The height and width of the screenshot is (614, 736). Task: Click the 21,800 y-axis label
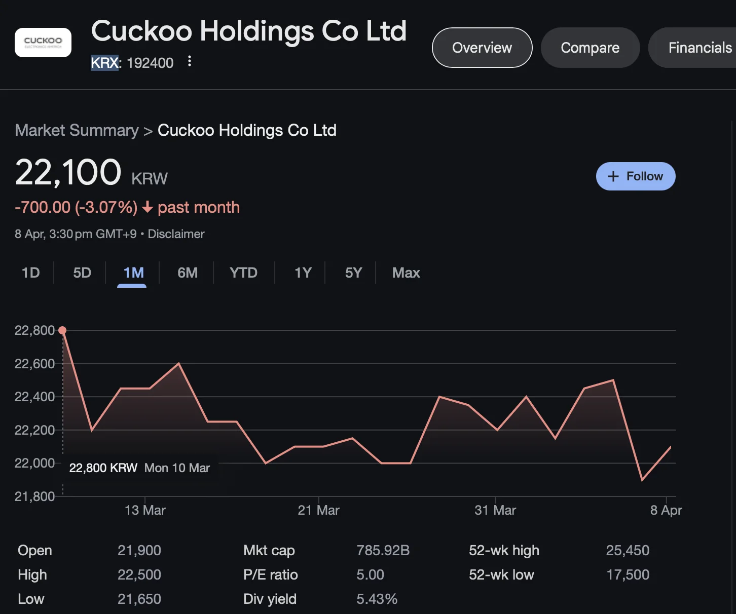pos(34,496)
